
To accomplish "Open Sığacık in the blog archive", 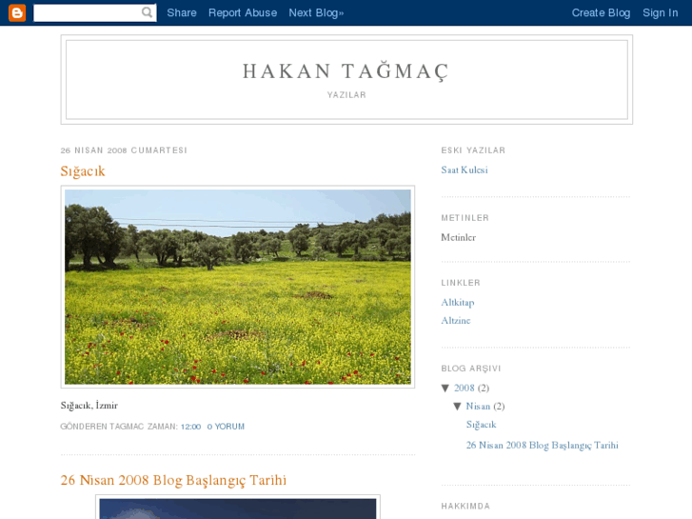I will tap(481, 425).
